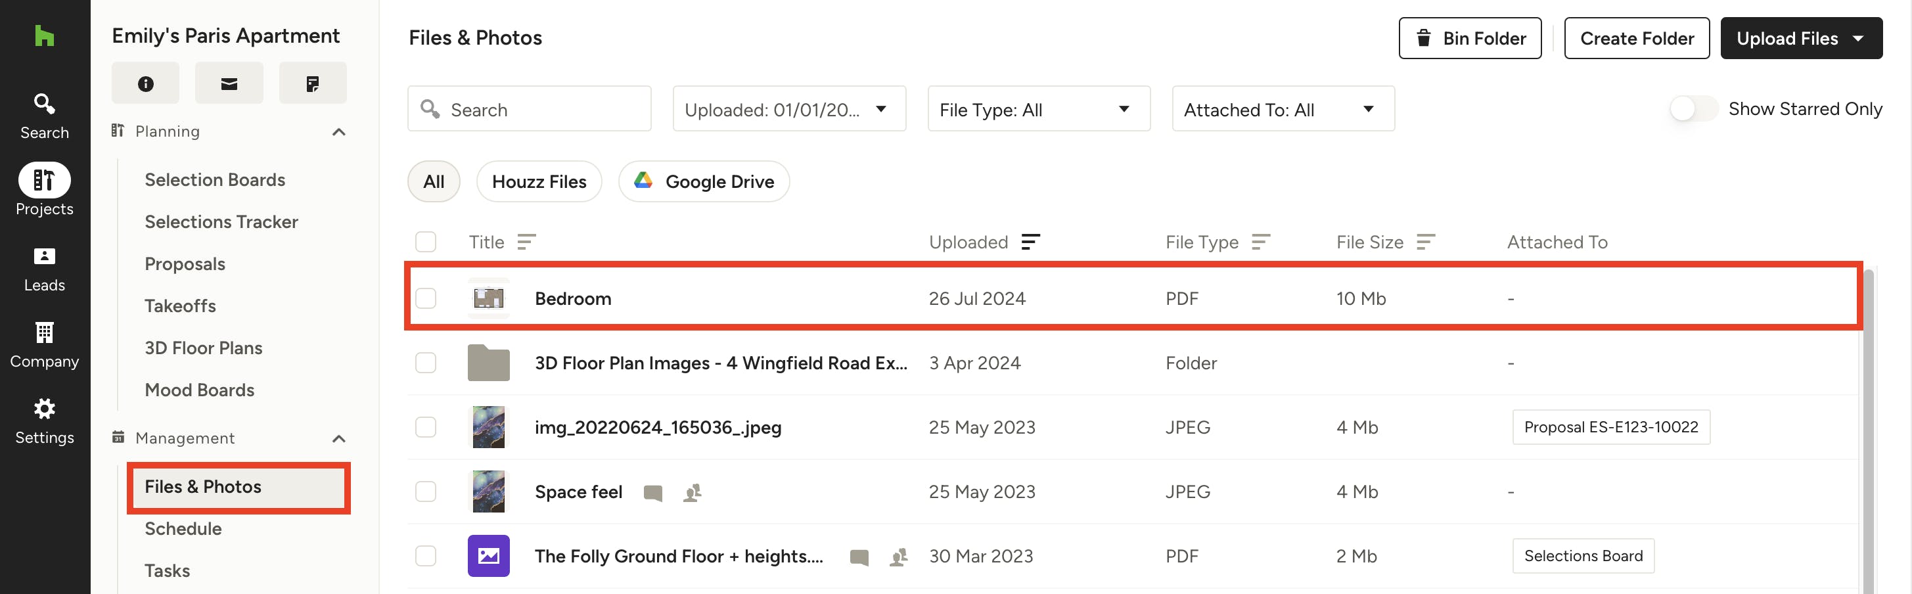The image size is (1912, 594).
Task: Open Selection Boards in sidebar
Action: tap(214, 179)
